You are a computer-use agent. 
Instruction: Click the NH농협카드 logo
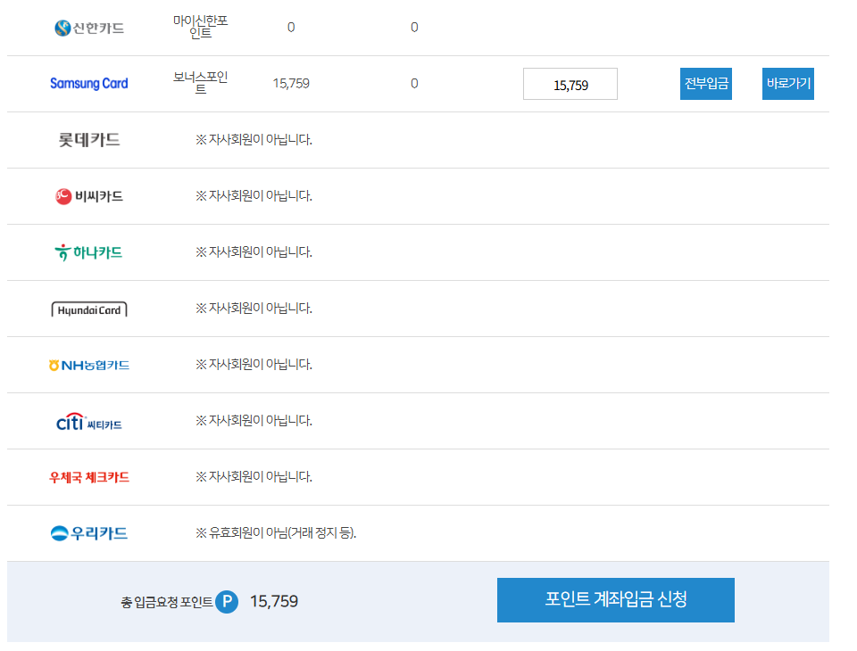(x=89, y=365)
